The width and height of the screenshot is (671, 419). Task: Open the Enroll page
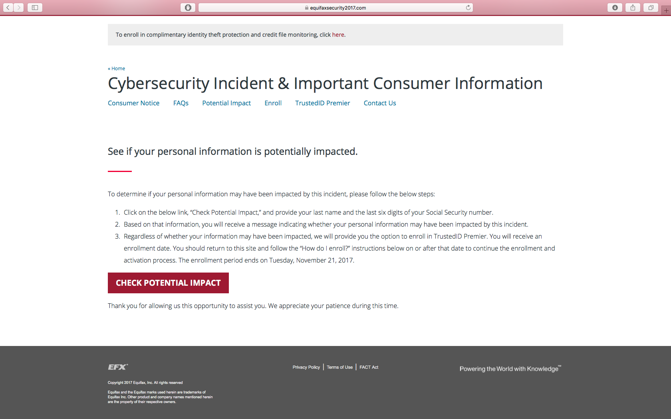273,103
